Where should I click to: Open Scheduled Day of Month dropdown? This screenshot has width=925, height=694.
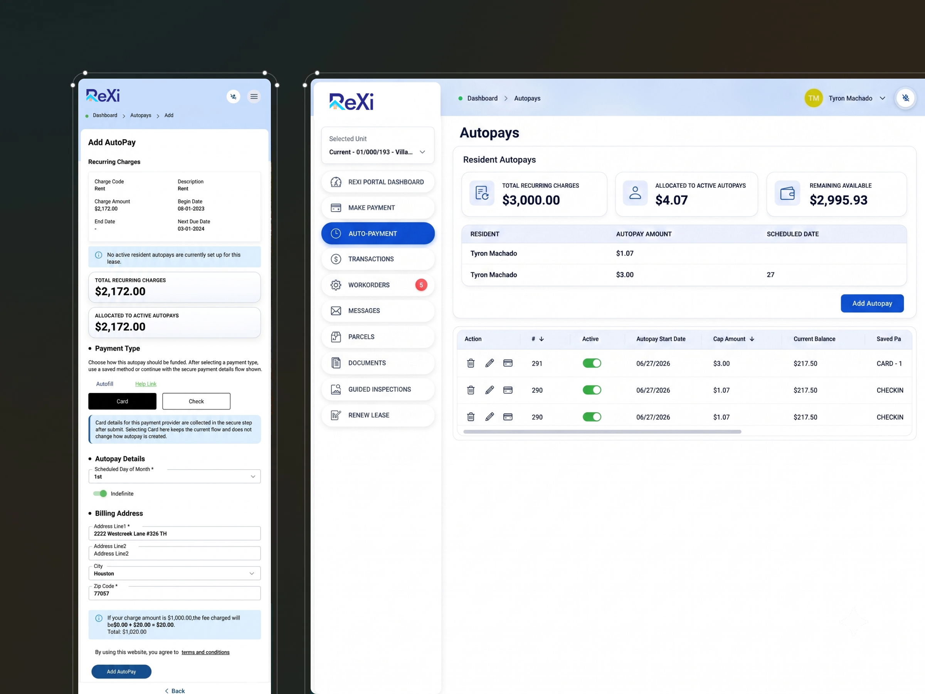(x=174, y=476)
